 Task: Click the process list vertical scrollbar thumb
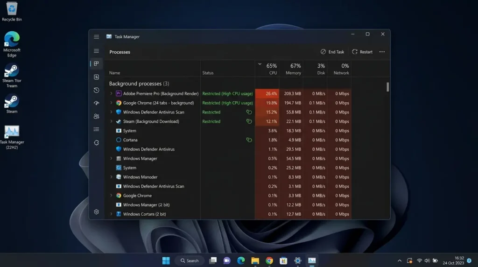388,87
